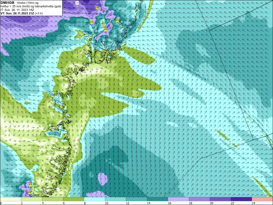Image resolution: width=273 pixels, height=205 pixels.
Task: Click the yellow 25 gust label near the color scale
Action: click(x=30, y=184)
